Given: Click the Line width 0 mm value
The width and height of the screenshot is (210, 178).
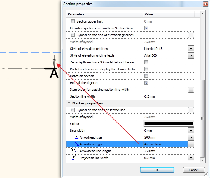Looking at the screenshot, I should coord(148,131).
